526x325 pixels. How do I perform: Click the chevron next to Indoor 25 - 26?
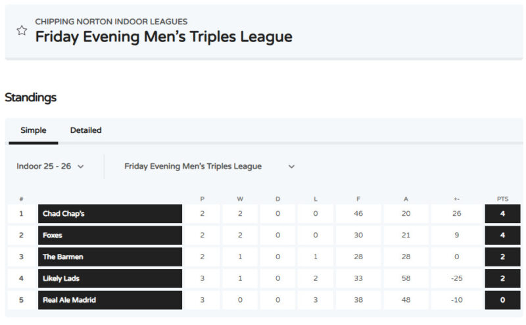pos(81,166)
